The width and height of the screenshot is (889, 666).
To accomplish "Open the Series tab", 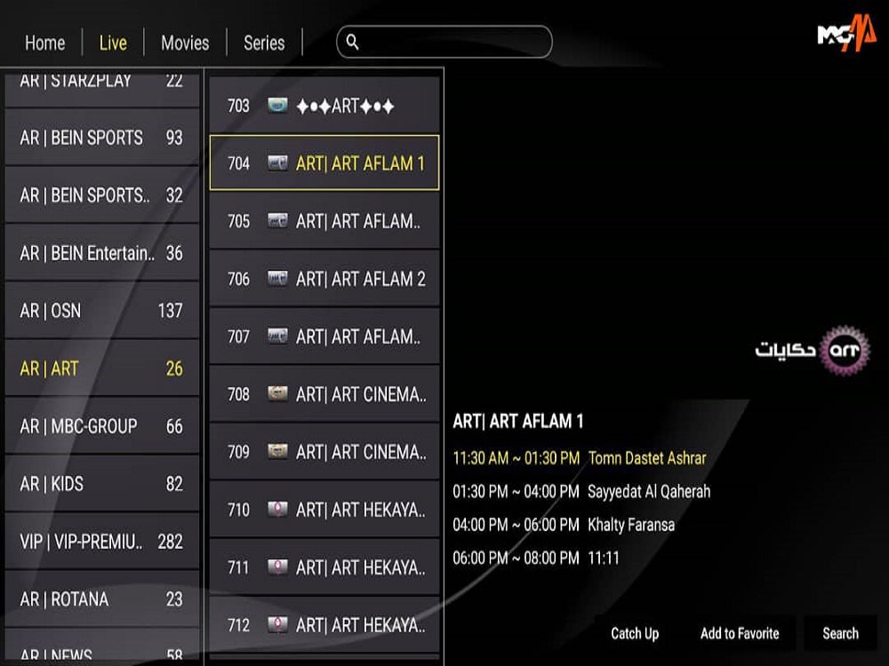I will point(263,42).
